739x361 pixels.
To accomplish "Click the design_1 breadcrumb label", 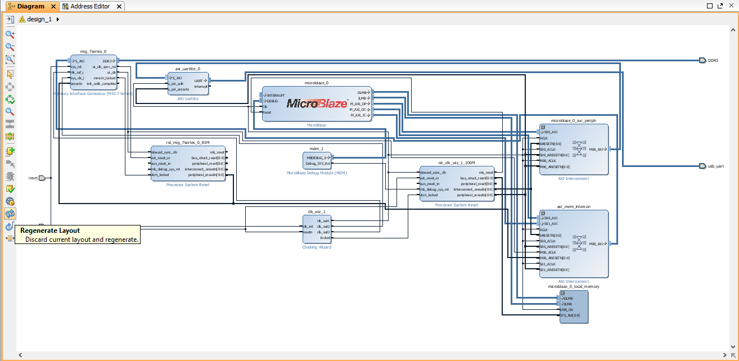I will click(39, 19).
